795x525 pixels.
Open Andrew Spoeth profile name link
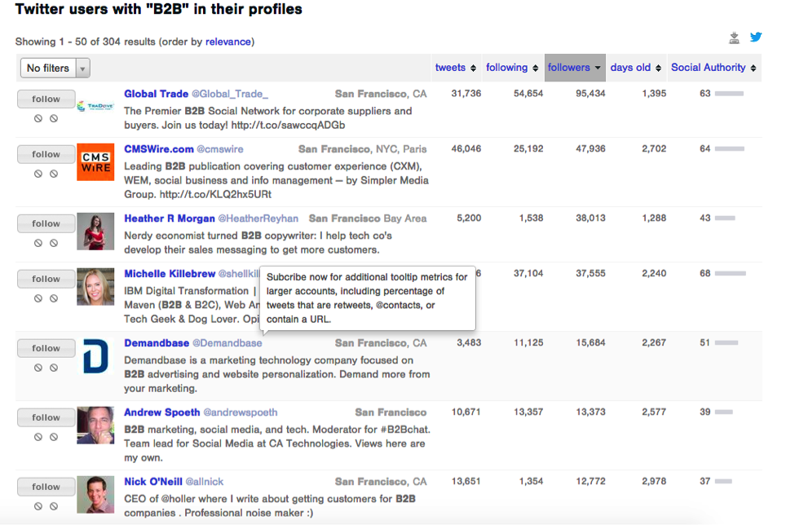162,412
